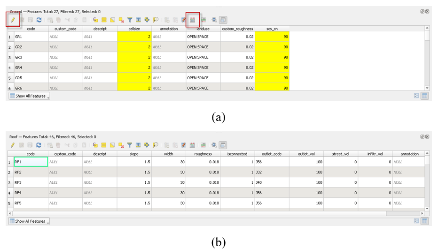
Task: Switch Roof table to table view
Action: 424,221
